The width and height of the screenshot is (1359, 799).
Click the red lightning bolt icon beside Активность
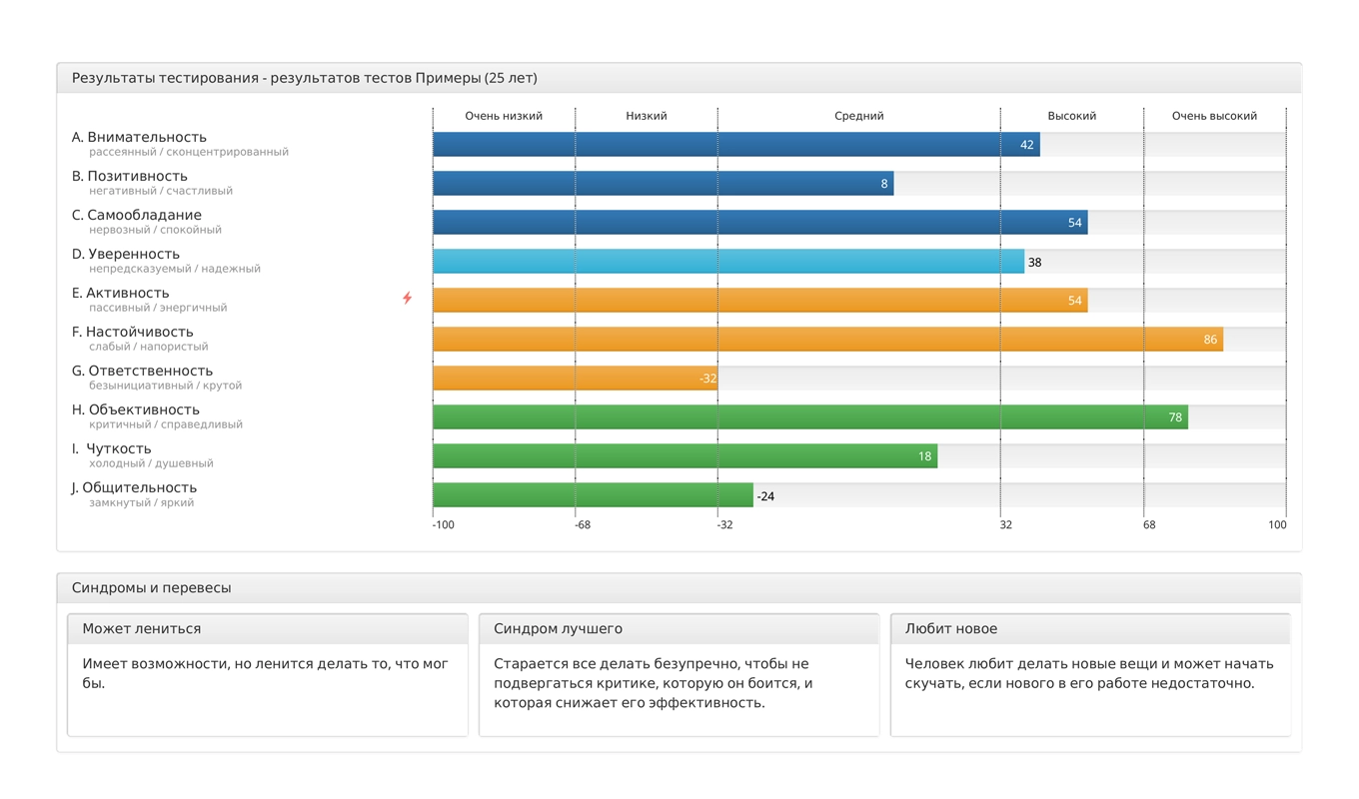(407, 298)
